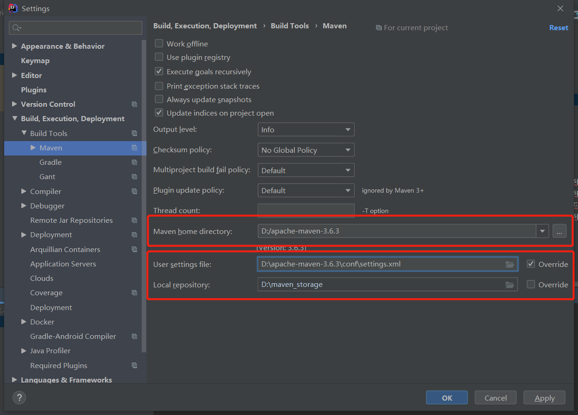The width and height of the screenshot is (578, 415).
Task: Click the Help question mark button
Action: [19, 397]
